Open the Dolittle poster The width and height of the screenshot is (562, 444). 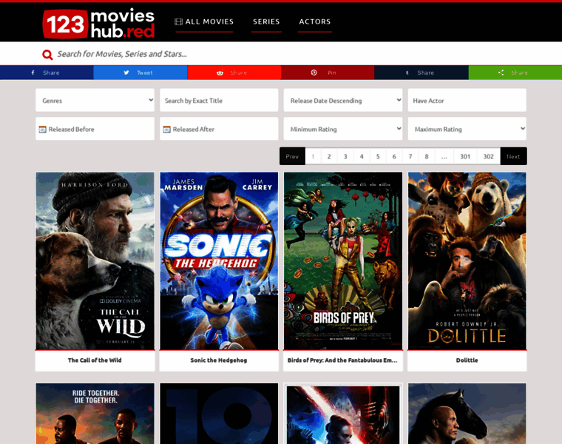tap(467, 261)
